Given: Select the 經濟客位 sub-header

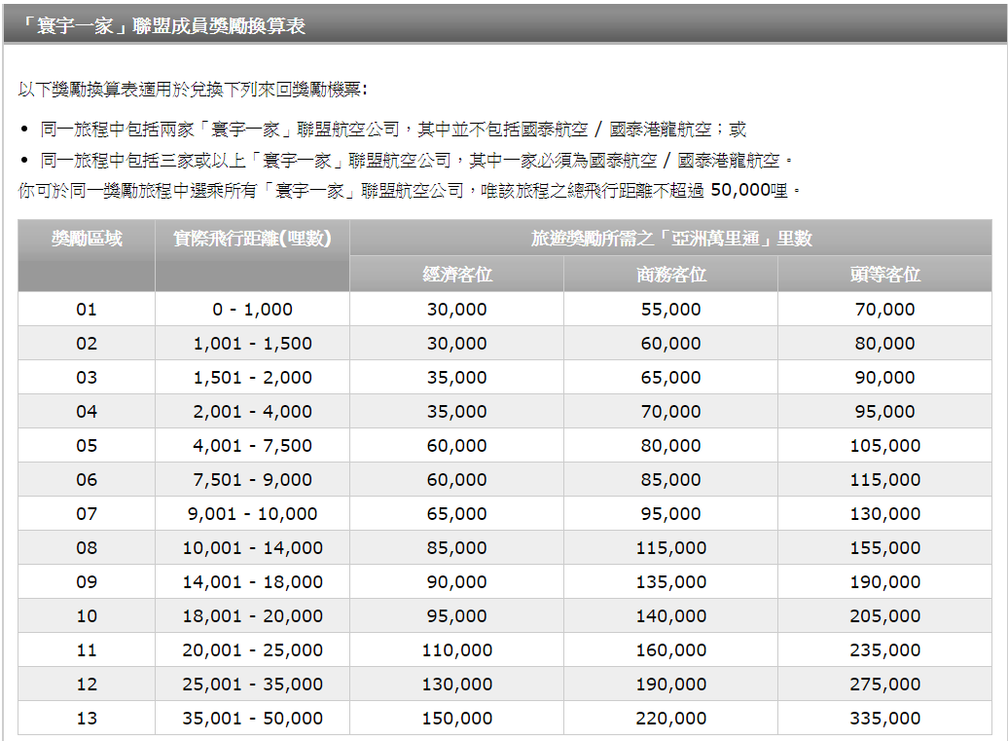Looking at the screenshot, I should [457, 275].
